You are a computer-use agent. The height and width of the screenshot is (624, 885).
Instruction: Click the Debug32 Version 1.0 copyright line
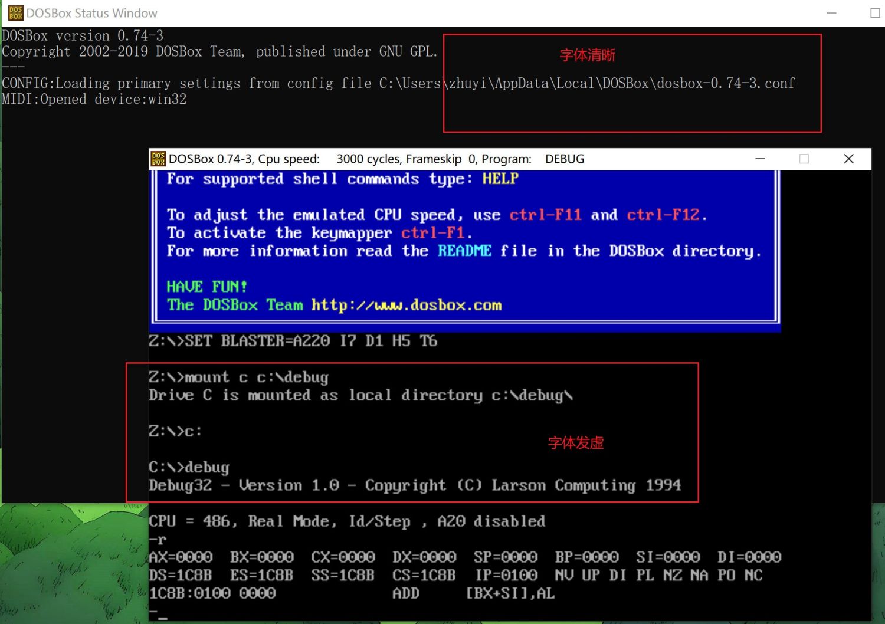415,485
